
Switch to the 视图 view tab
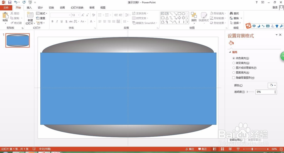click(103, 8)
